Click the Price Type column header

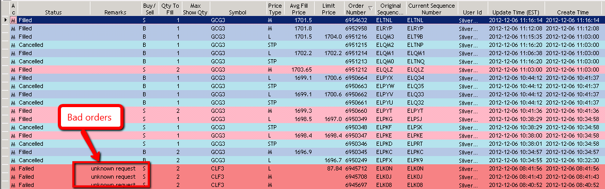(275, 9)
